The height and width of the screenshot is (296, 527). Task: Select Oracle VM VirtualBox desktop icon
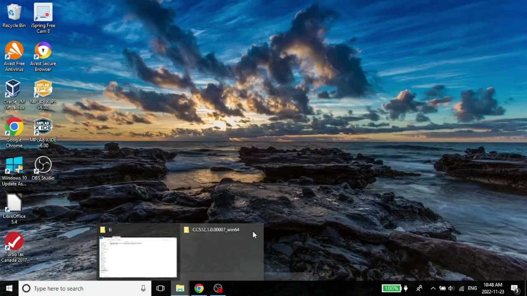(x=14, y=95)
